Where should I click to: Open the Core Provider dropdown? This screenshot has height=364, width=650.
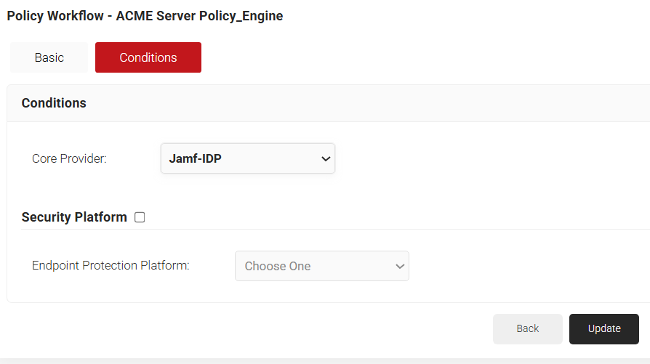[247, 158]
